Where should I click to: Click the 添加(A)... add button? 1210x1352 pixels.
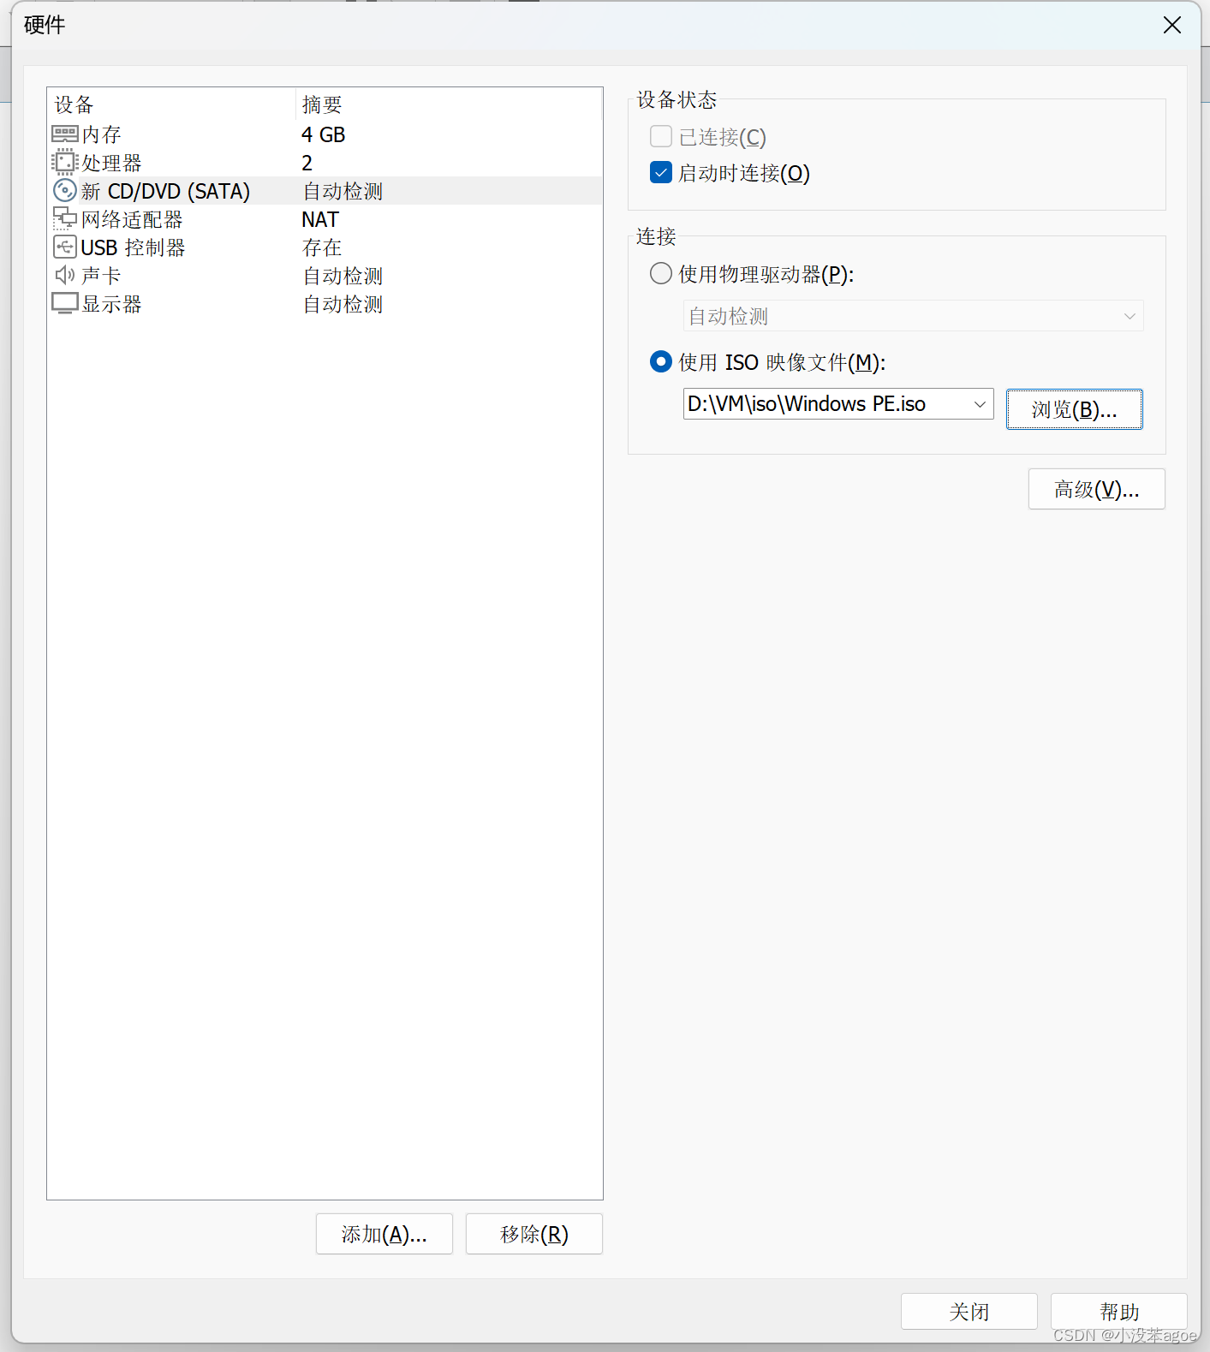384,1234
